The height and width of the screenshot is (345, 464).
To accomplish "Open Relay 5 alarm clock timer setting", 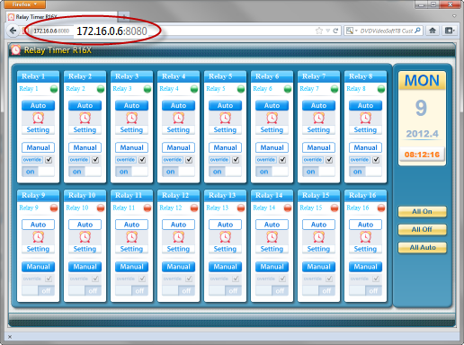I will point(225,119).
